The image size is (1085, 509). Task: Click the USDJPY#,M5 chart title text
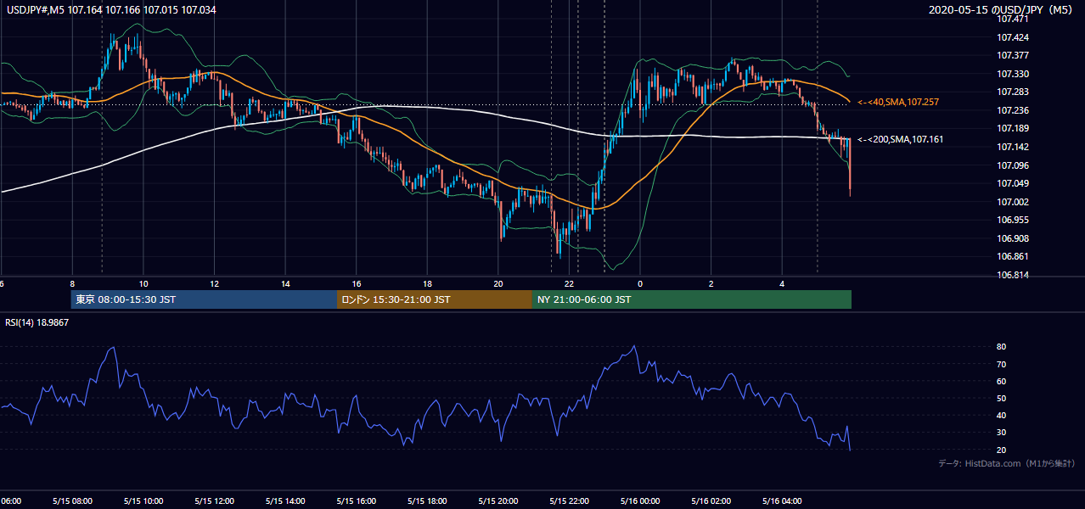[x=110, y=9]
